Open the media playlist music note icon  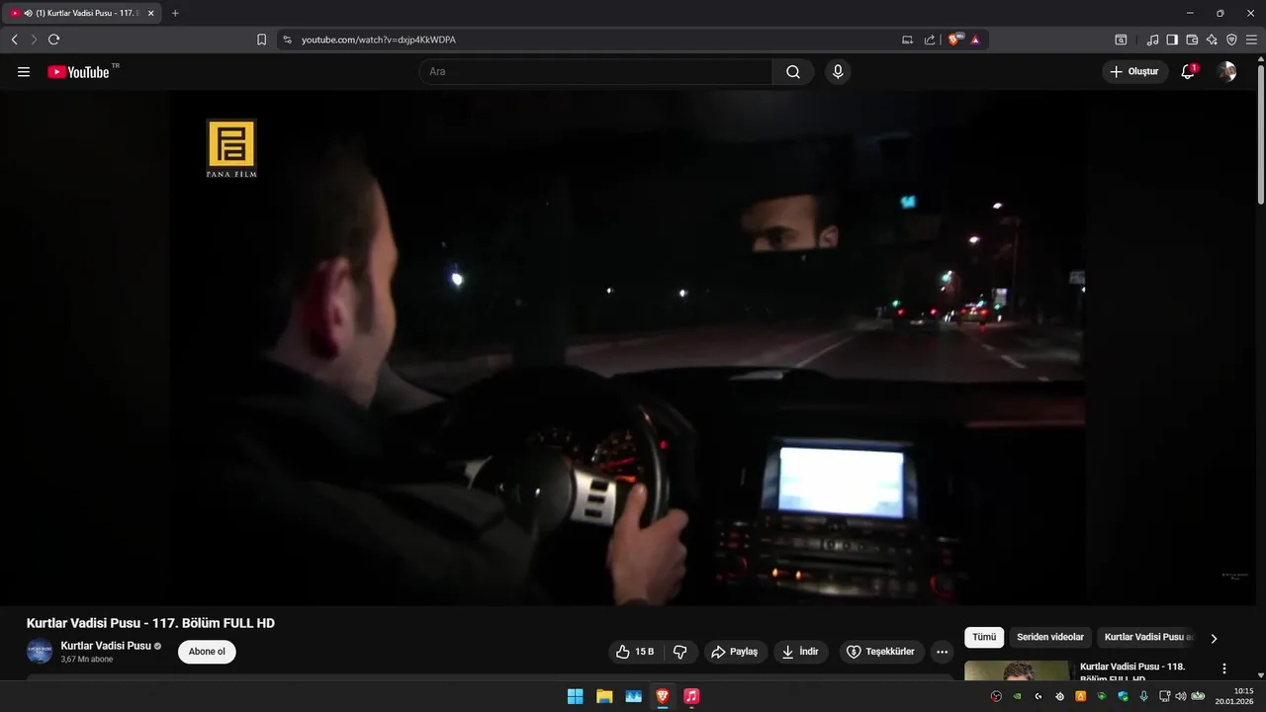coord(1152,40)
